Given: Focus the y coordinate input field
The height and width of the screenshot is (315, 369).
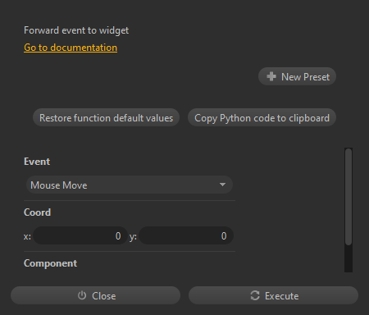Looking at the screenshot, I should coord(186,235).
